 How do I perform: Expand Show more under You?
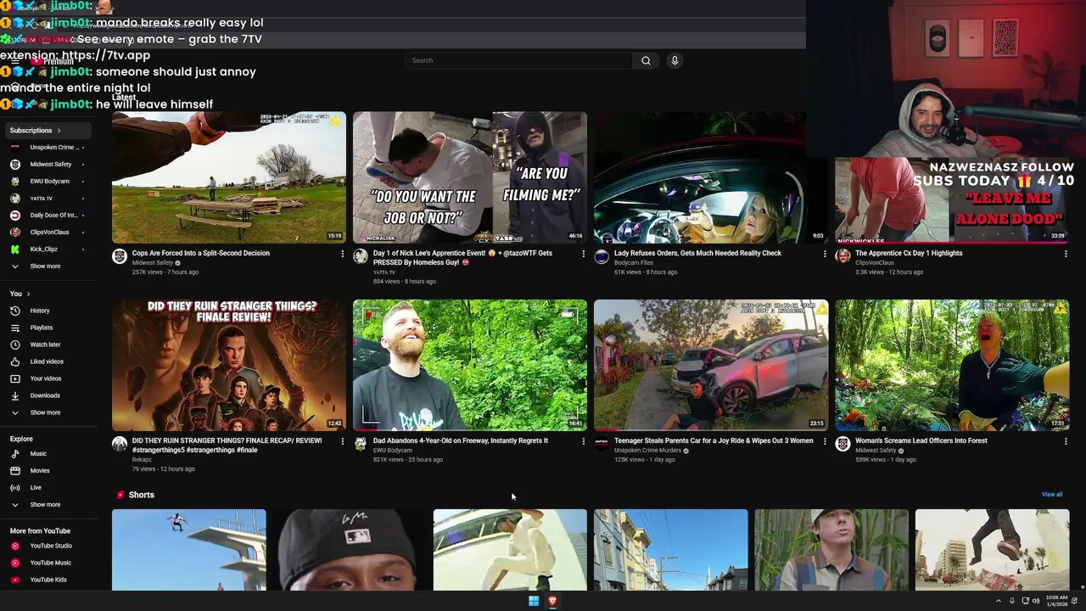[x=45, y=412]
